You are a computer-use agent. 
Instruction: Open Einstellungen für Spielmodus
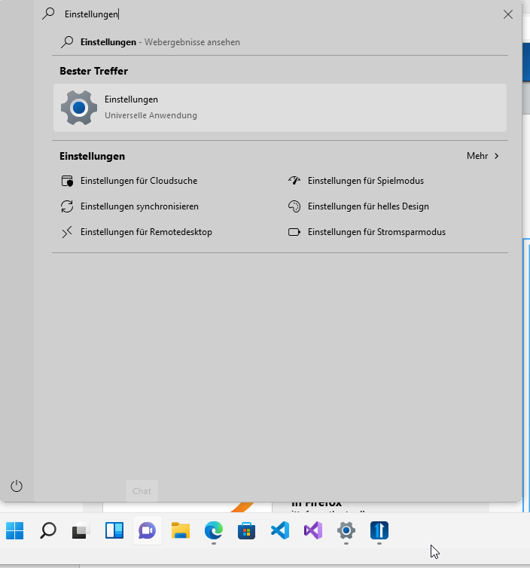(x=366, y=181)
